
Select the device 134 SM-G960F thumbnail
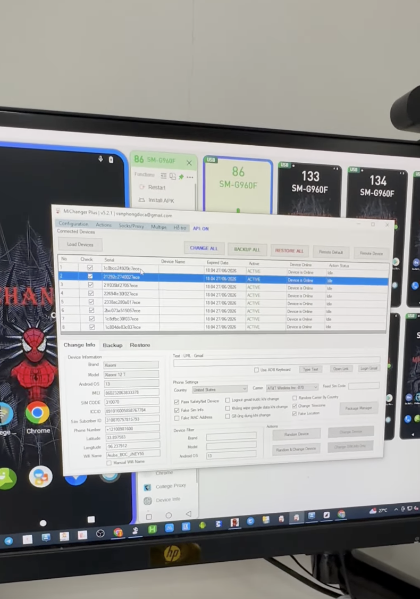[x=377, y=194]
